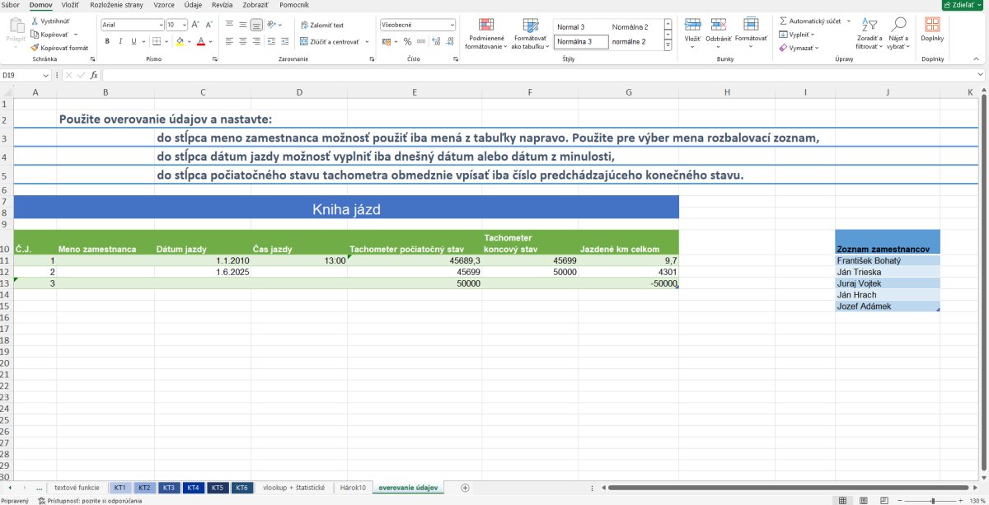
Task: Click the Zoradiť a filtrovať icon
Action: pos(869,25)
